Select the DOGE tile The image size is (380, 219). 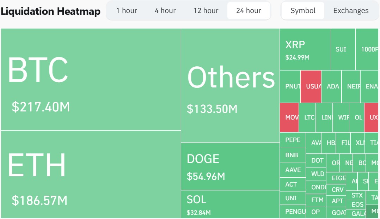pos(229,166)
